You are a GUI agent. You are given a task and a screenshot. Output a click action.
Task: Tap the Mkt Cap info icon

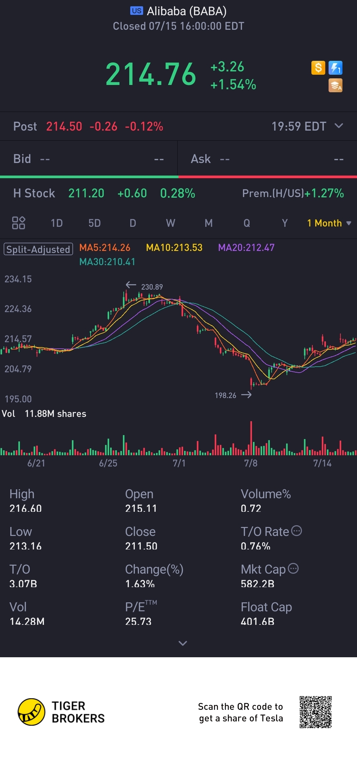(293, 568)
